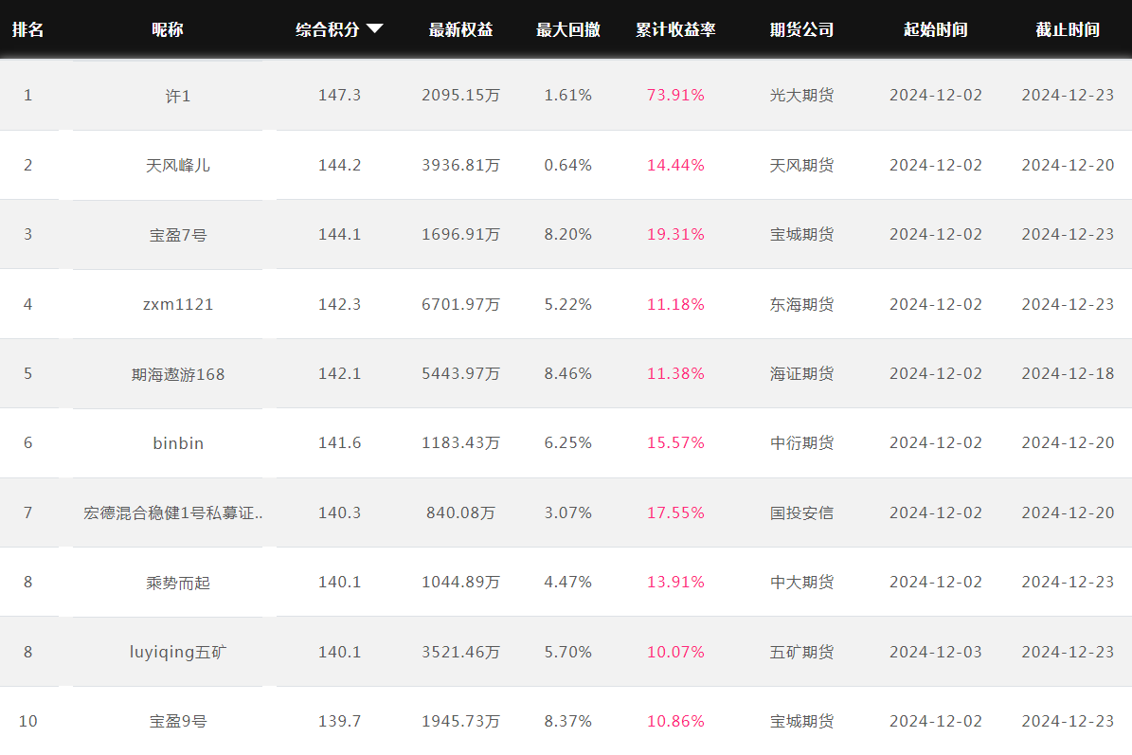The height and width of the screenshot is (755, 1132).
Task: Open 宏德混合稳健1号私募证.. nickname
Action: pyautogui.click(x=173, y=513)
